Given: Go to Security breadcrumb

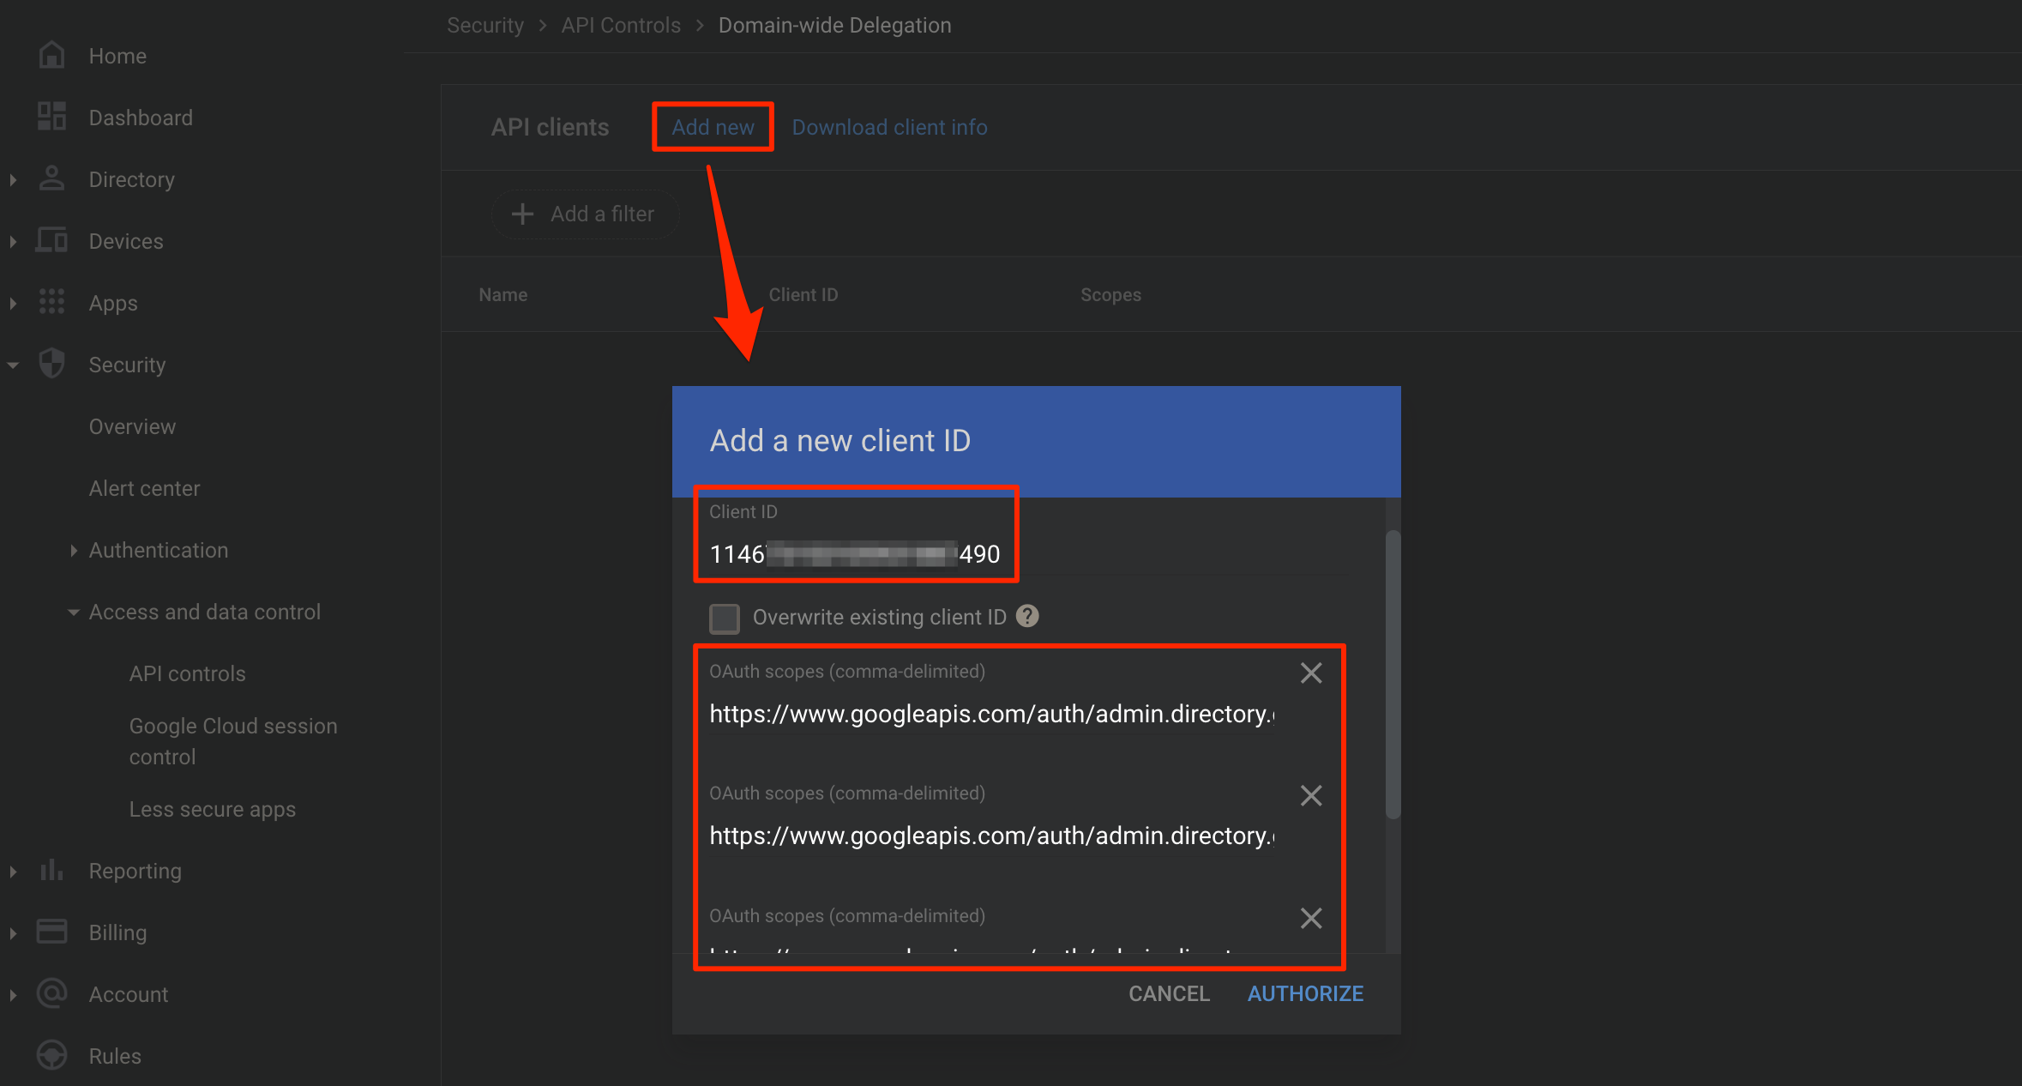Looking at the screenshot, I should click(x=484, y=25).
